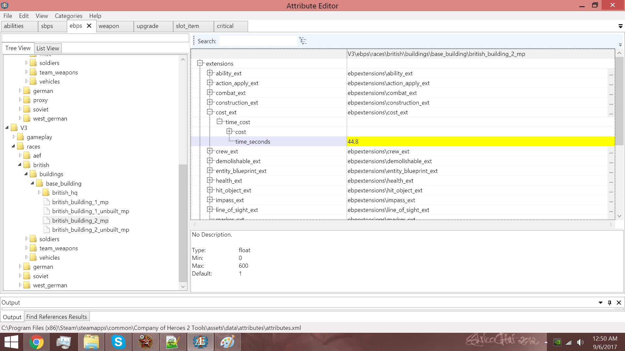Close the Output panel
625x351 pixels.
[619, 303]
